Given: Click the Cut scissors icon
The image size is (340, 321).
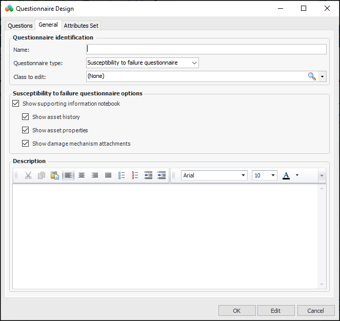Looking at the screenshot, I should pos(28,175).
